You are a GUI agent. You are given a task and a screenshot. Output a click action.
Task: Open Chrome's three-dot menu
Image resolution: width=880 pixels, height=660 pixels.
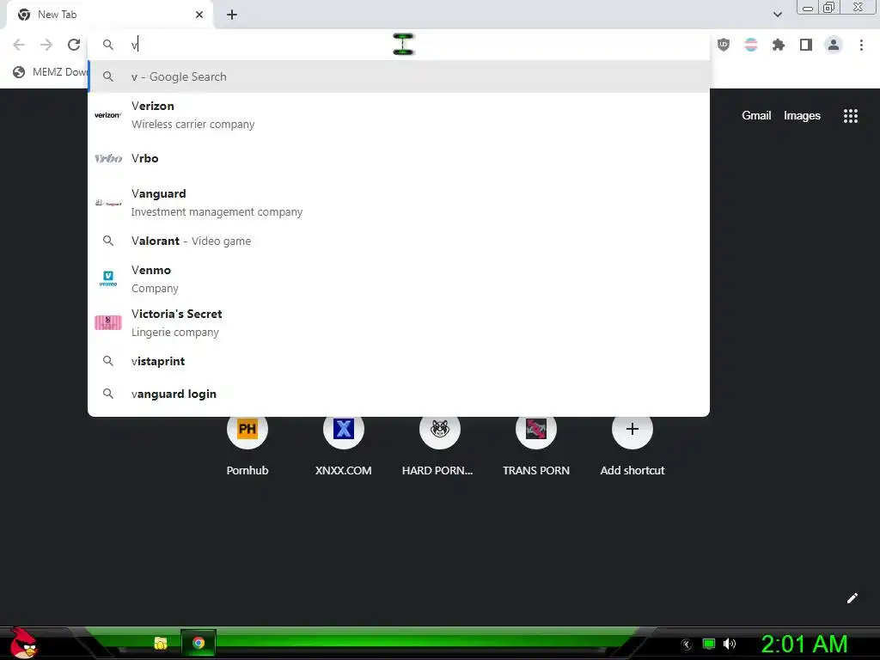tap(861, 45)
